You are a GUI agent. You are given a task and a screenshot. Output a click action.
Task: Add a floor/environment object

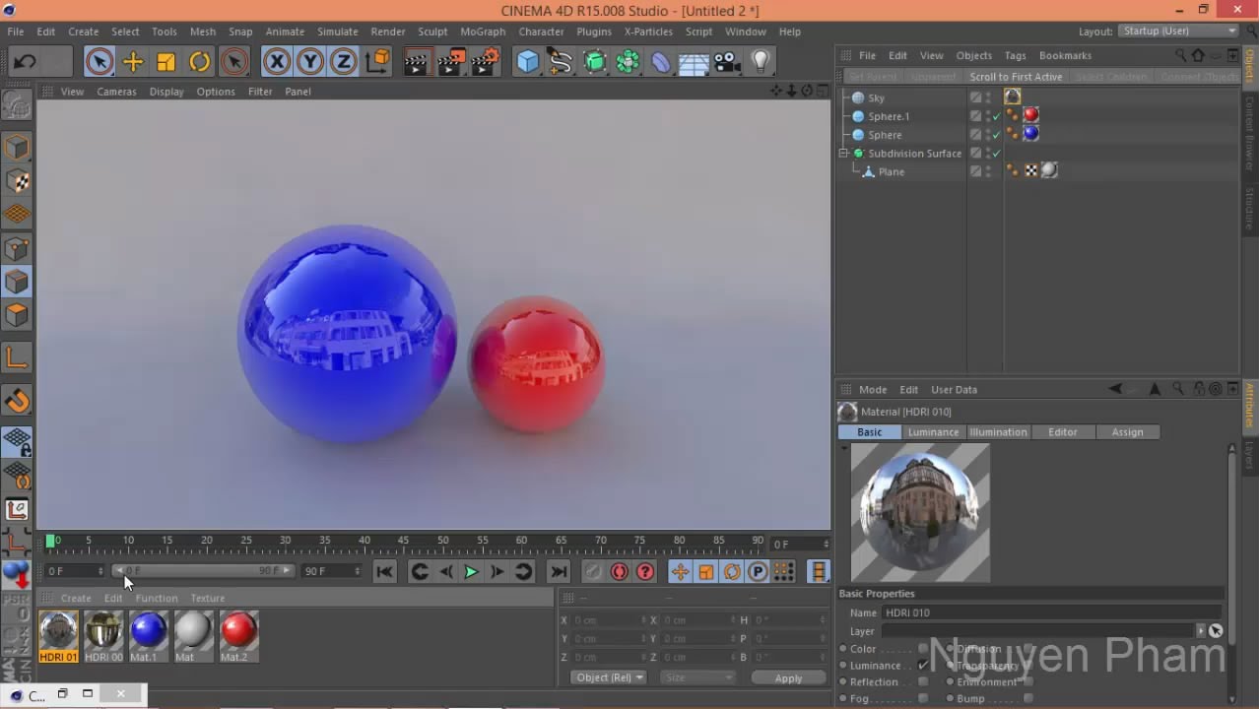point(694,62)
